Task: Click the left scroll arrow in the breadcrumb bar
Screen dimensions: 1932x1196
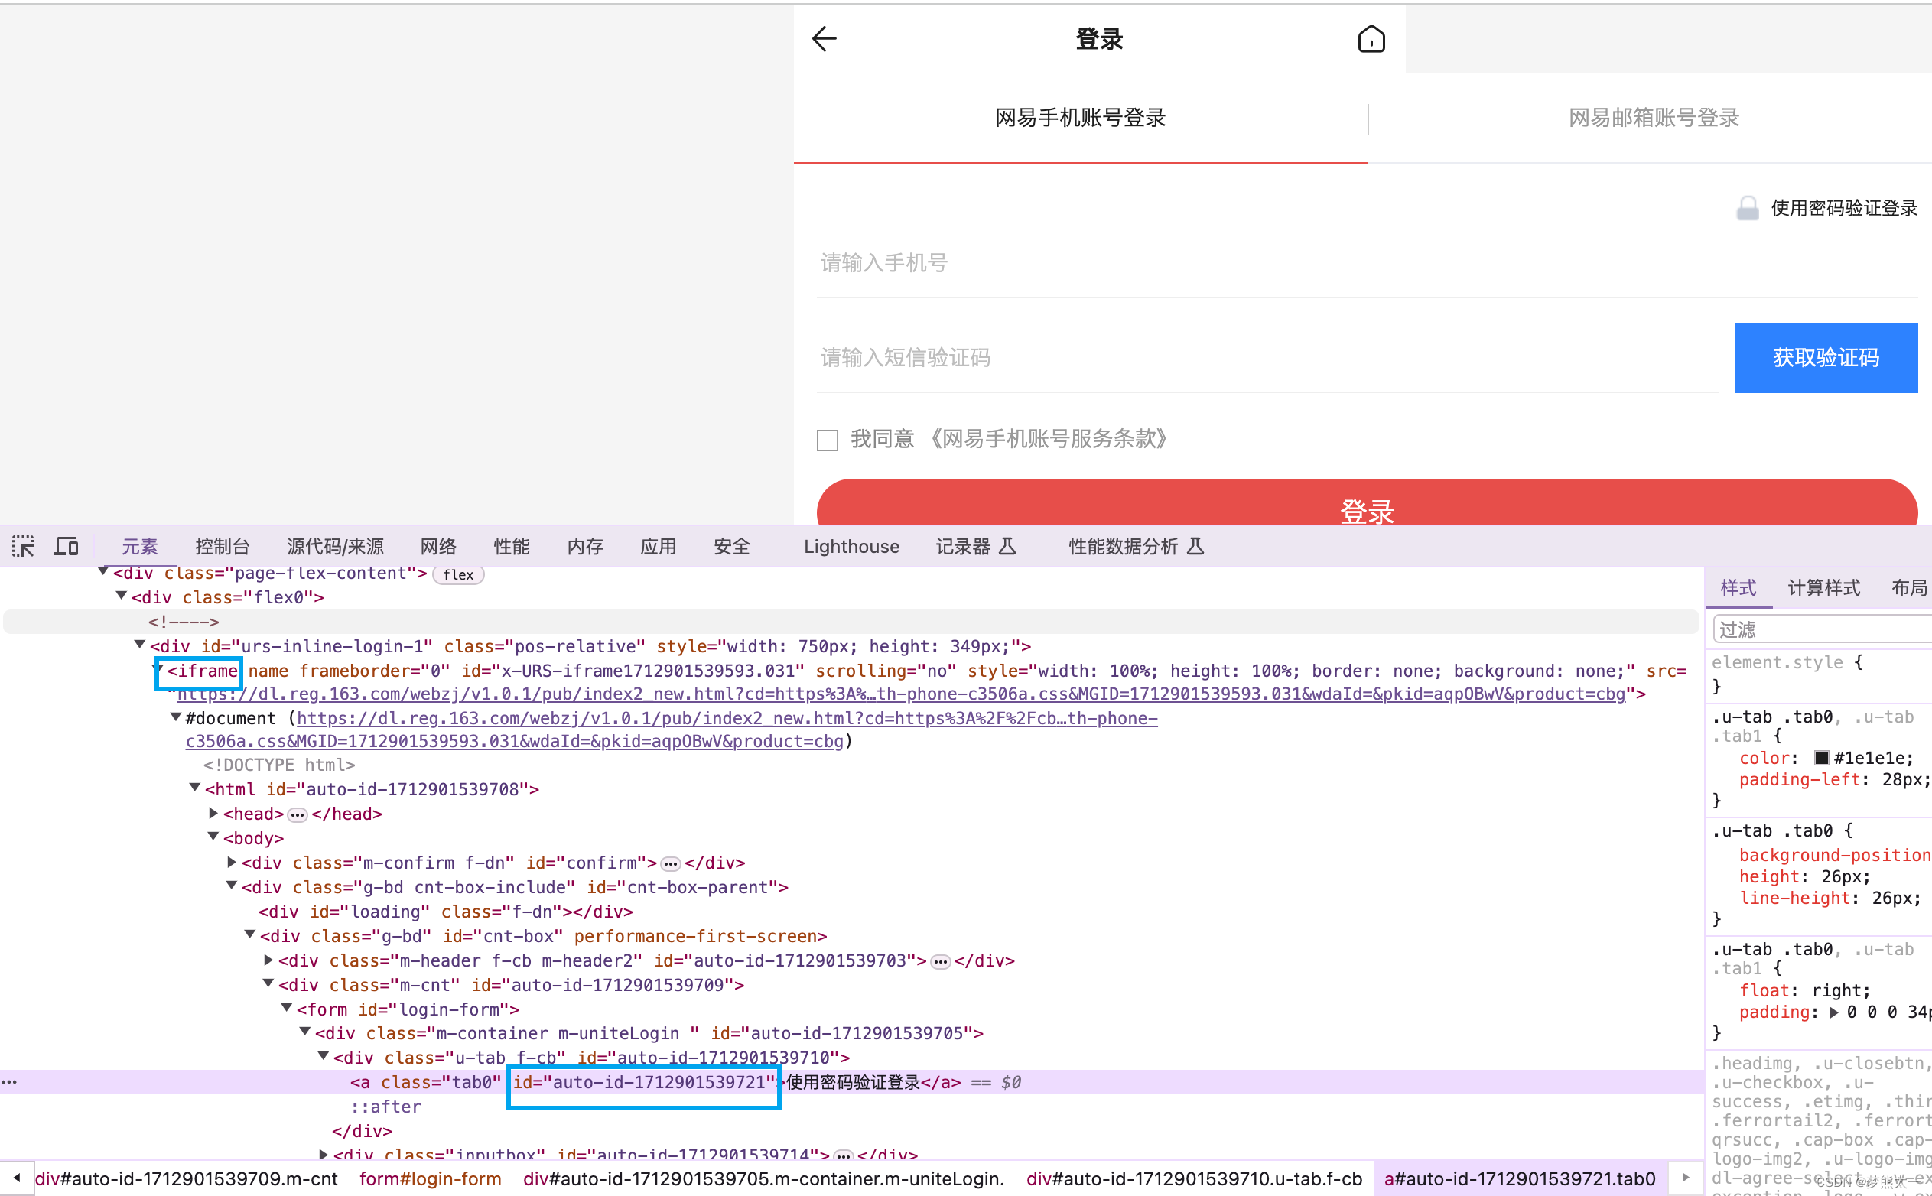Action: [16, 1178]
